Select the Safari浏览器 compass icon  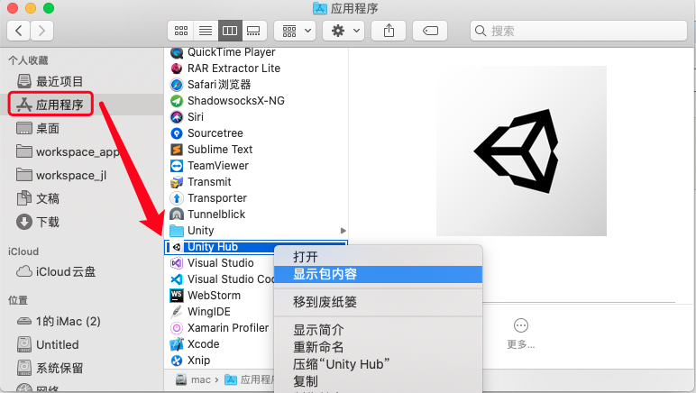pos(177,84)
